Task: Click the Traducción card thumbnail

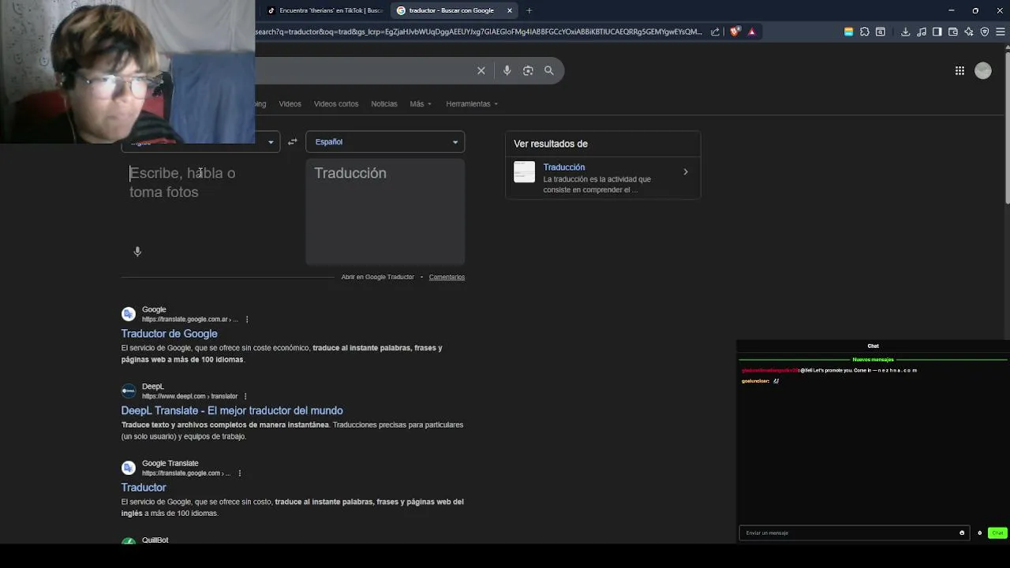Action: [524, 172]
